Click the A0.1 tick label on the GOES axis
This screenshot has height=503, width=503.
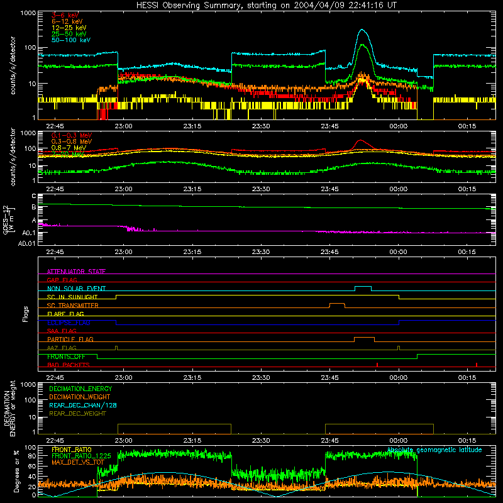[29, 233]
